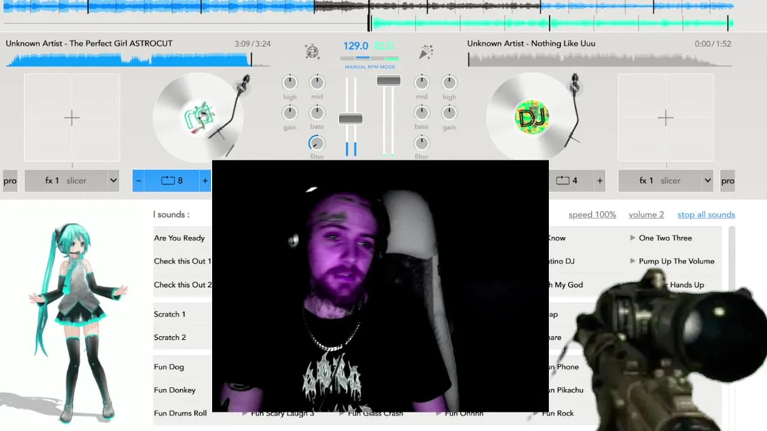Toggle fx 1 slicer on right deck
The image size is (767, 431).
tap(660, 180)
